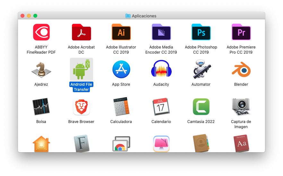Click the Calendario JUL 17 icon
Viewport: 283px width, 176px height.
[161, 107]
